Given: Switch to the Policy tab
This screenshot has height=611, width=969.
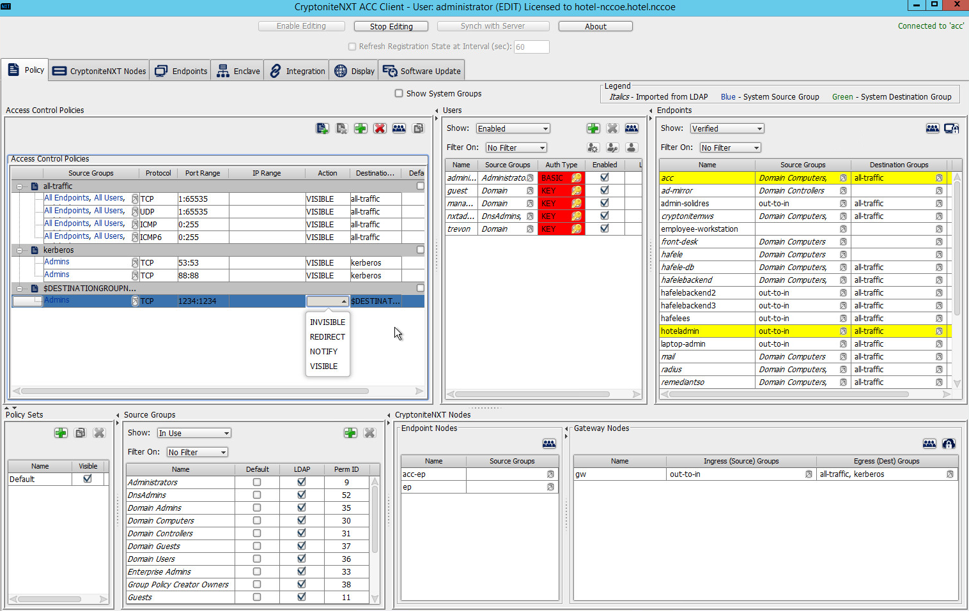Looking at the screenshot, I should [26, 70].
